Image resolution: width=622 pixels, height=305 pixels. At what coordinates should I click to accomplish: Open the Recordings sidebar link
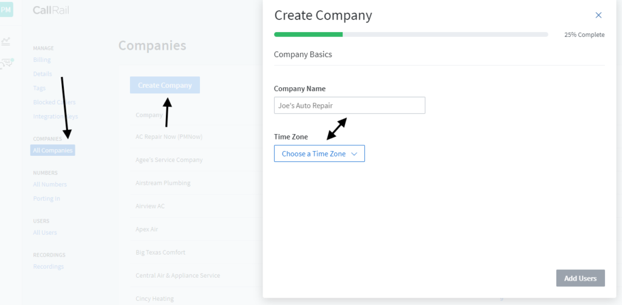pos(49,267)
